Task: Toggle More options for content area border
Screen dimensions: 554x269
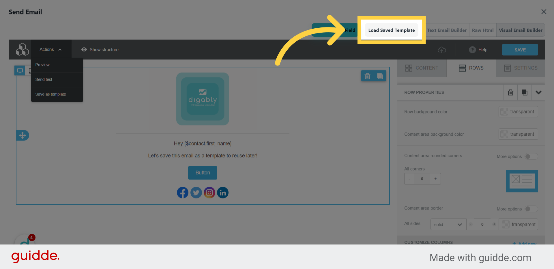Action: (531, 209)
